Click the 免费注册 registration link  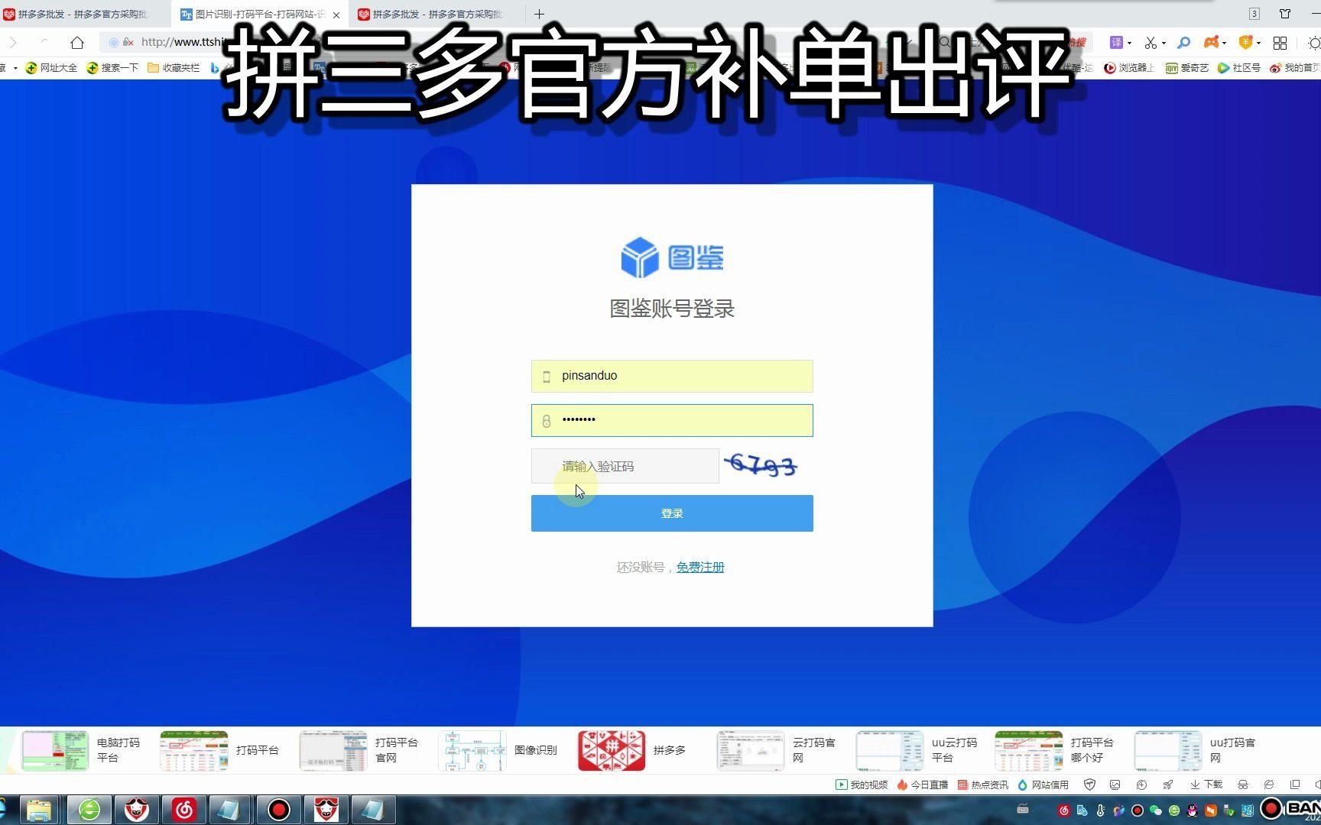(x=700, y=567)
